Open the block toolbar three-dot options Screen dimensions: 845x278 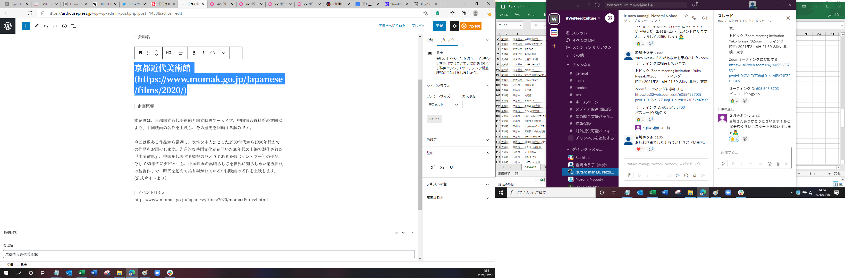point(236,53)
